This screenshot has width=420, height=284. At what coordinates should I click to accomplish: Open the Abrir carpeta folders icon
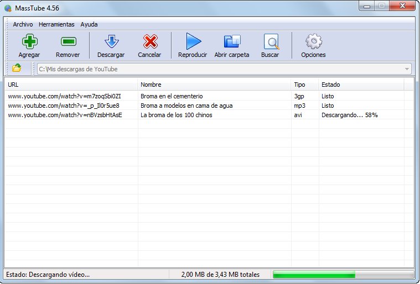point(232,41)
